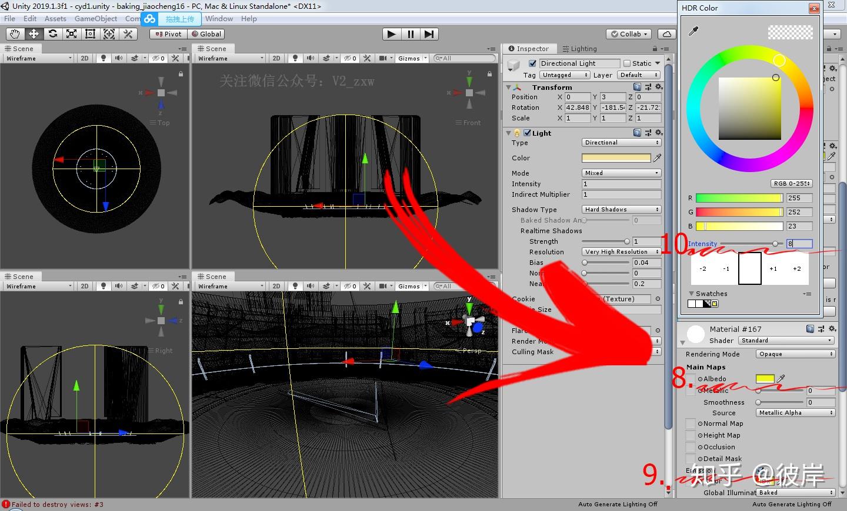This screenshot has height=511, width=847.
Task: Enable the Static checkbox
Action: tap(627, 63)
